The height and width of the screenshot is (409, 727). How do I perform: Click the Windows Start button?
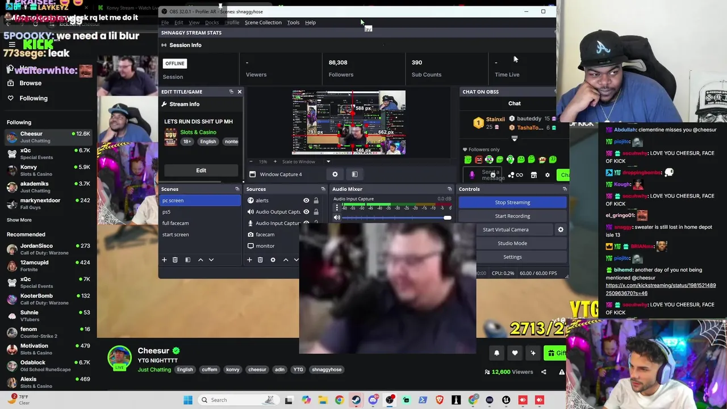(x=188, y=400)
